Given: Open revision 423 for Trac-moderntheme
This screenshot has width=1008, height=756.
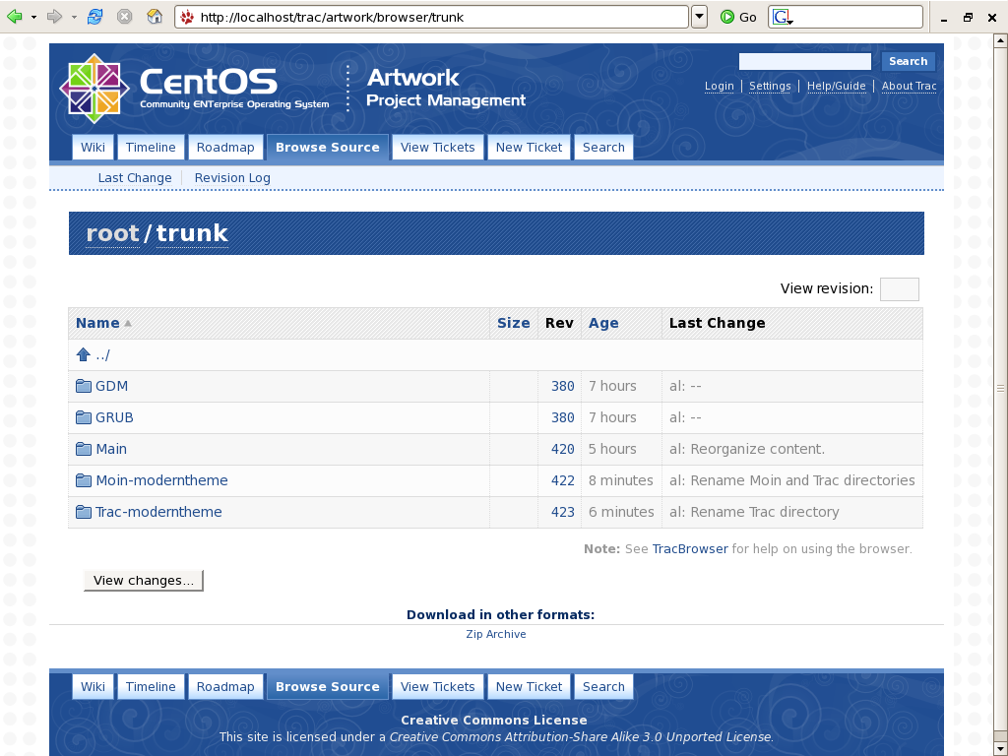Looking at the screenshot, I should [562, 512].
